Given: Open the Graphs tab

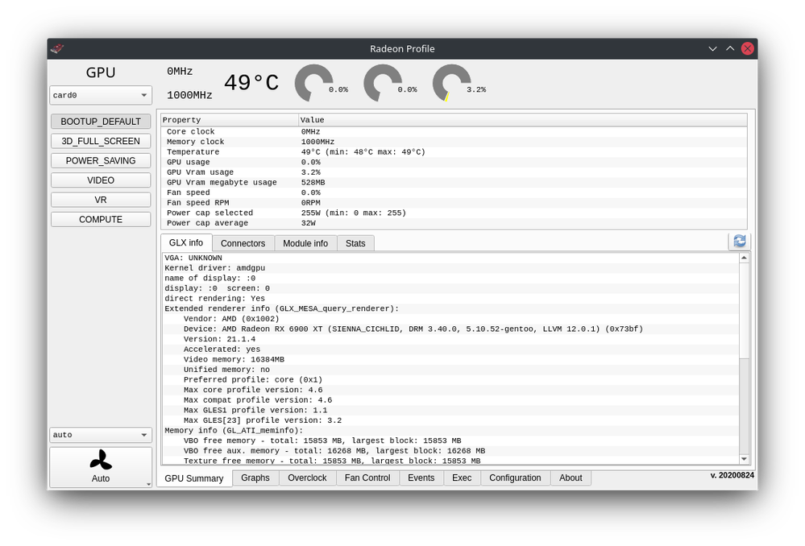Looking at the screenshot, I should 255,478.
